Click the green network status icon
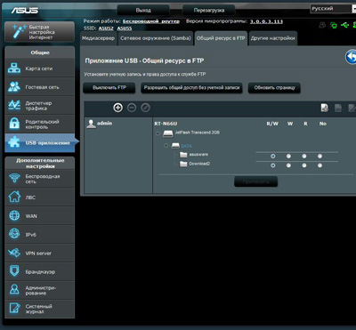This screenshot has width=356, height=330. click(334, 25)
